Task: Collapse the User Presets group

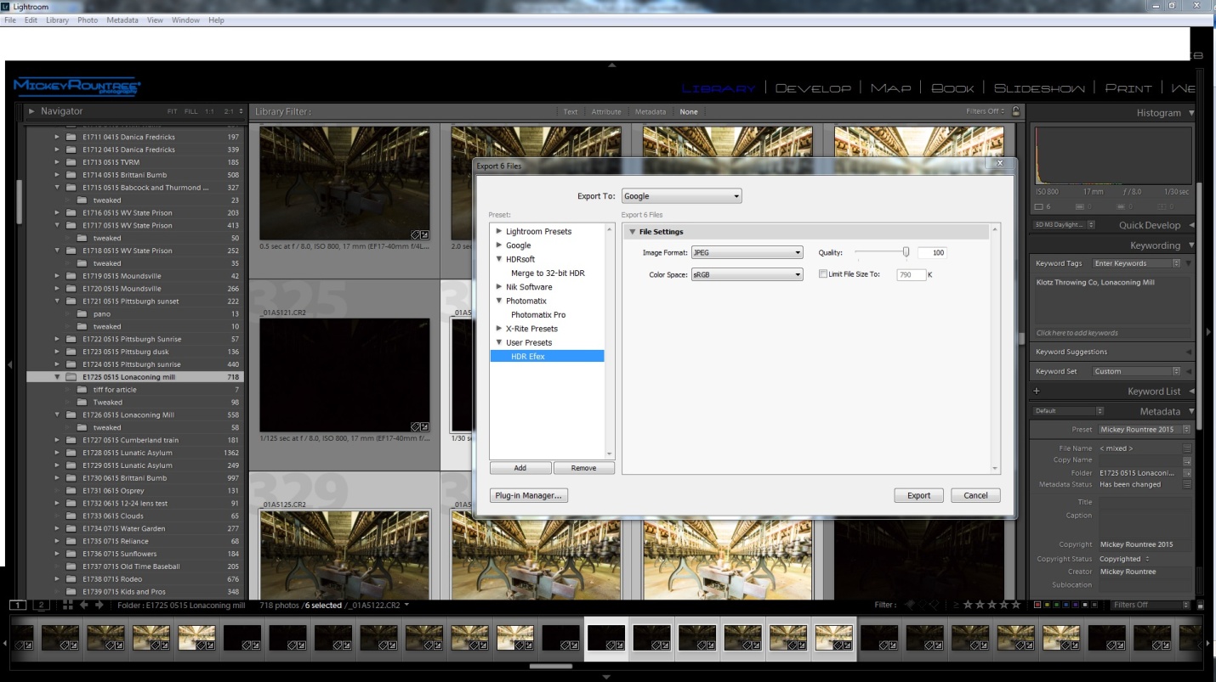Action: pos(499,342)
